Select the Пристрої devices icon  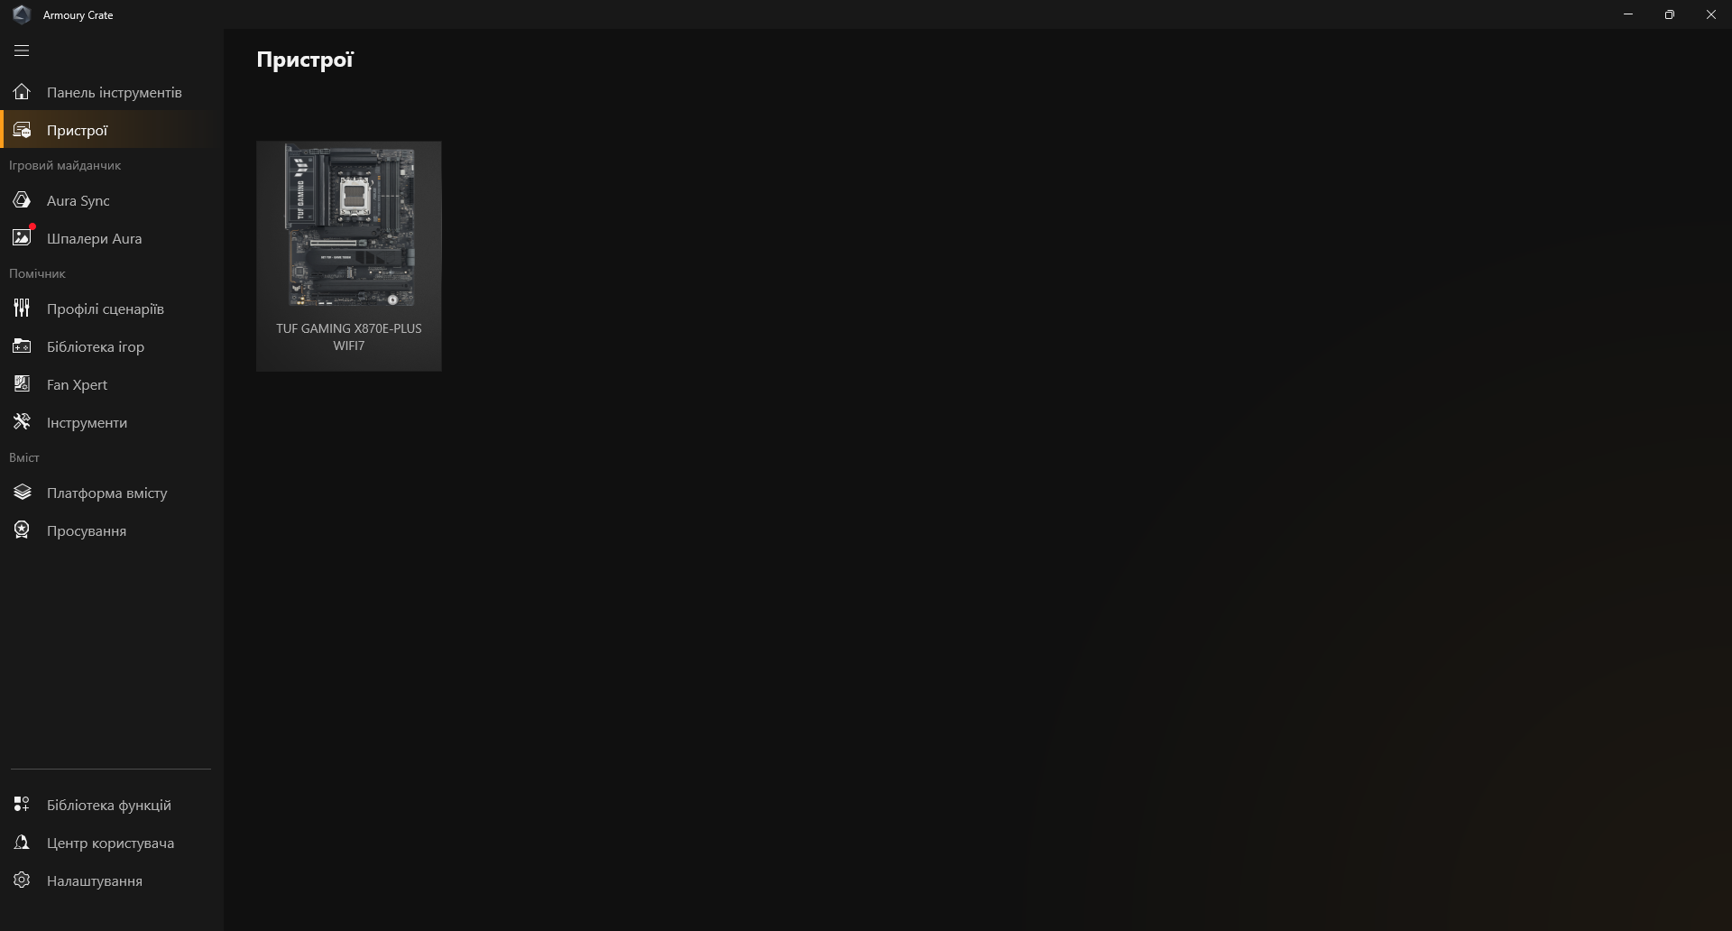(x=22, y=130)
